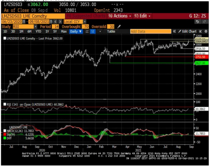Open the Study RSI dropdown
Screen dimensions: 211x167
[x=35, y=27]
